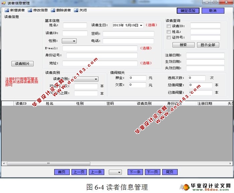234x193 pixels.
Task: Click the 已借阅量 field
Action: tap(201, 93)
